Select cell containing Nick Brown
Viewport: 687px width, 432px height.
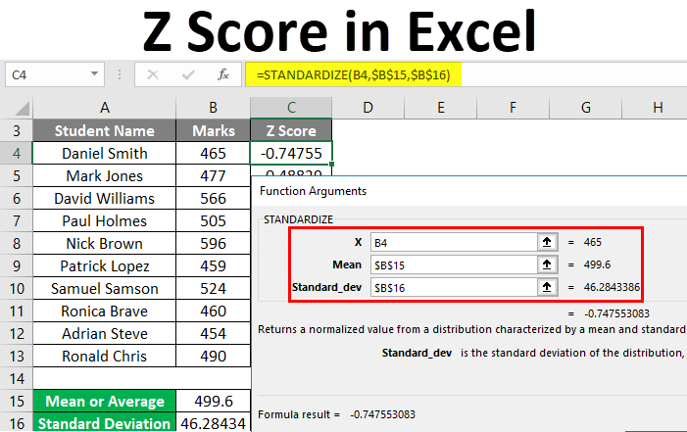(x=104, y=244)
